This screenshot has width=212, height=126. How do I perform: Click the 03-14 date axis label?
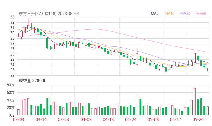point(41,119)
